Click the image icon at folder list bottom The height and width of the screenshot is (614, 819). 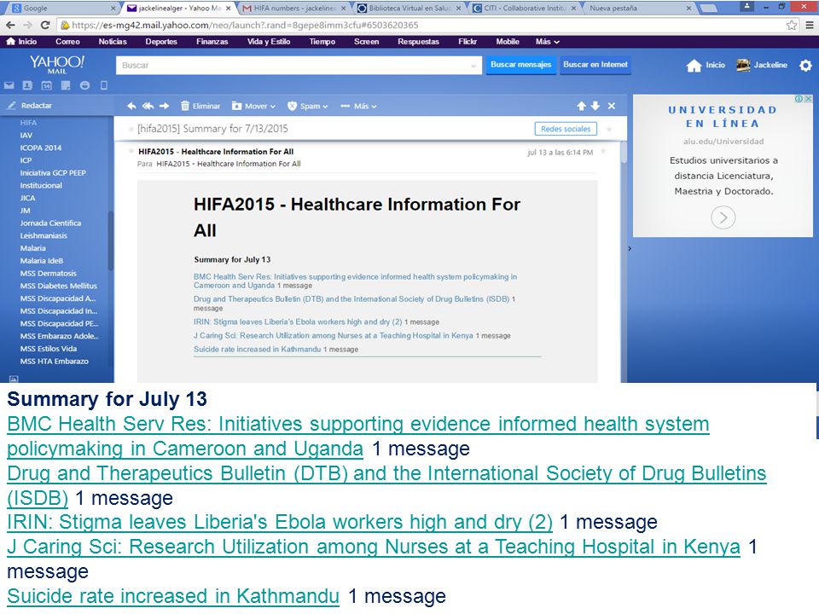(x=14, y=379)
